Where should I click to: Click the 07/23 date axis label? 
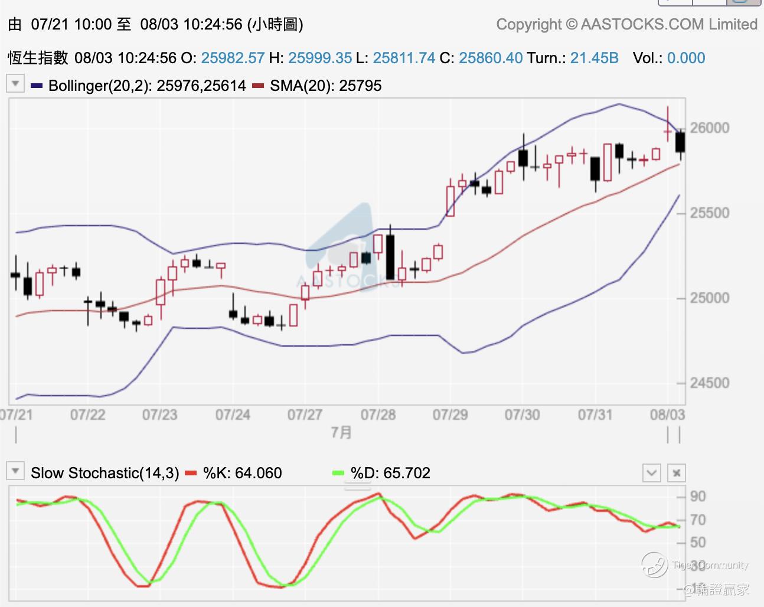click(159, 415)
